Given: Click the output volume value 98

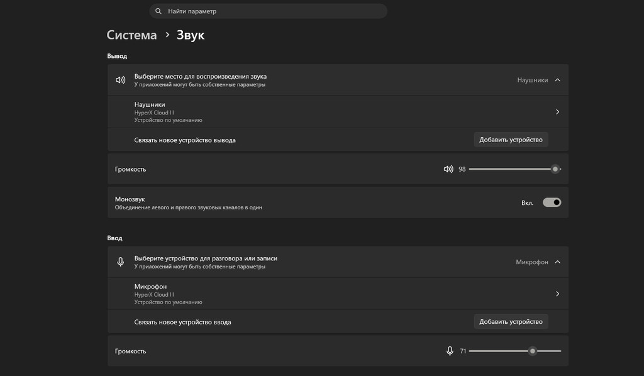Looking at the screenshot, I should coord(462,169).
